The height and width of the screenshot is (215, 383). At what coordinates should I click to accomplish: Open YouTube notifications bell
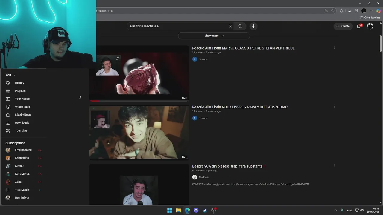pos(358,26)
